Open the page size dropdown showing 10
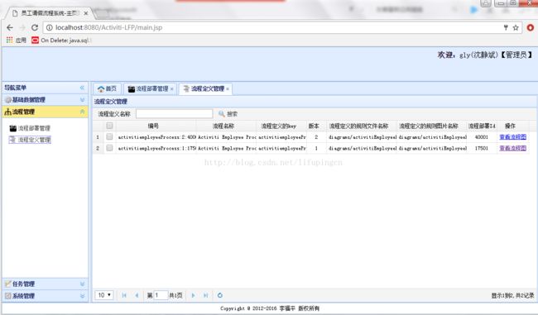The image size is (538, 315). tap(104, 295)
